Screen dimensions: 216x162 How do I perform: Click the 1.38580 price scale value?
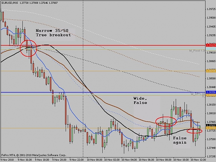[211, 78]
